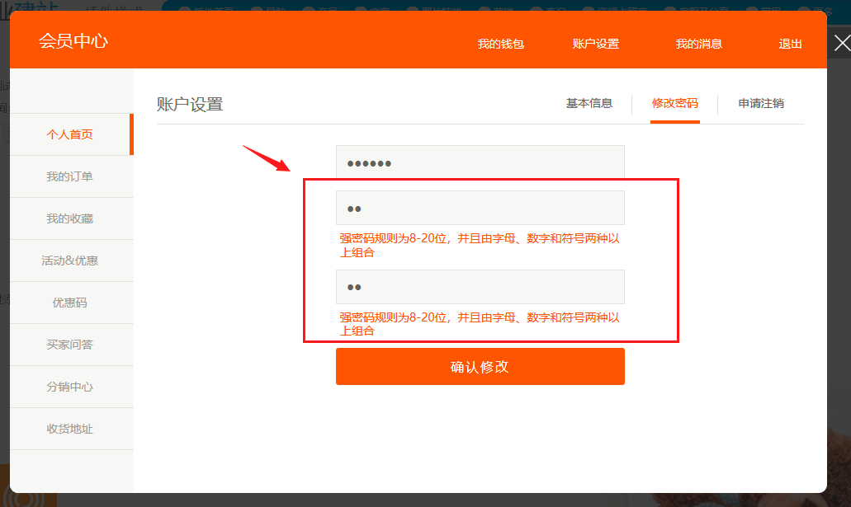The height and width of the screenshot is (507, 851).
Task: Select 我的收藏 from the sidebar
Action: pos(70,218)
